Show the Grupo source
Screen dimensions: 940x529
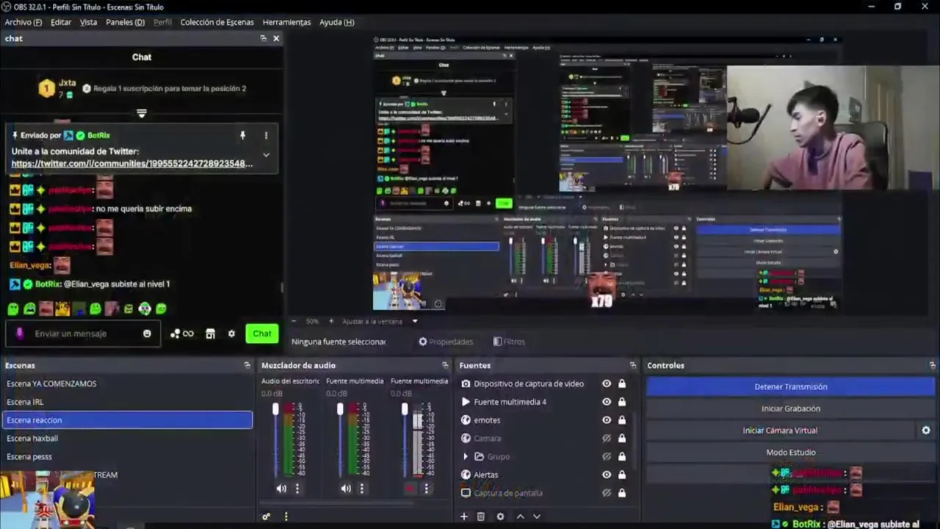607,456
